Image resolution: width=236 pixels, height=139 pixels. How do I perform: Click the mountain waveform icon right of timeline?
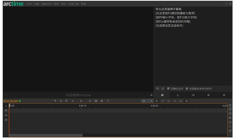230,117
